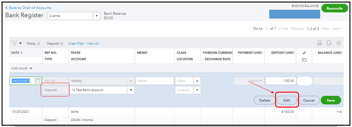Click the Memo input field
352x127 pixels.
155,81
